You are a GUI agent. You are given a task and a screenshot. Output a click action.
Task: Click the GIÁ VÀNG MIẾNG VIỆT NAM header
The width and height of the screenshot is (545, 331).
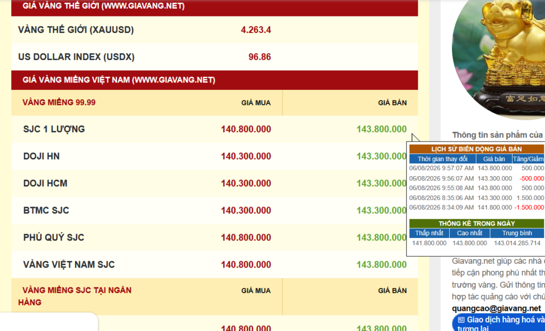tap(119, 80)
